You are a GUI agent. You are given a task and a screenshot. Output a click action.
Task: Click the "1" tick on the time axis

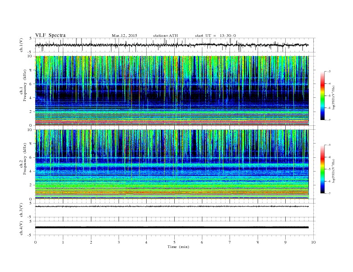(63, 242)
